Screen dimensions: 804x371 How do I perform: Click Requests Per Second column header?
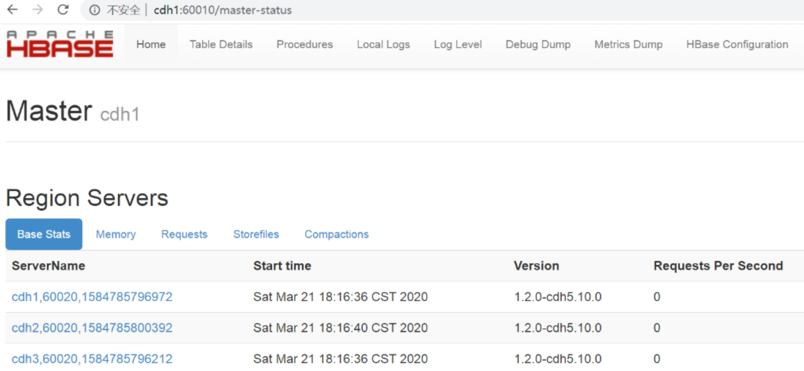pyautogui.click(x=718, y=266)
